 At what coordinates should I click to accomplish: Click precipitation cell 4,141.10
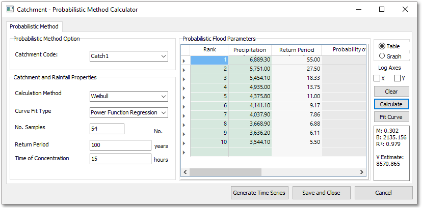(x=250, y=105)
